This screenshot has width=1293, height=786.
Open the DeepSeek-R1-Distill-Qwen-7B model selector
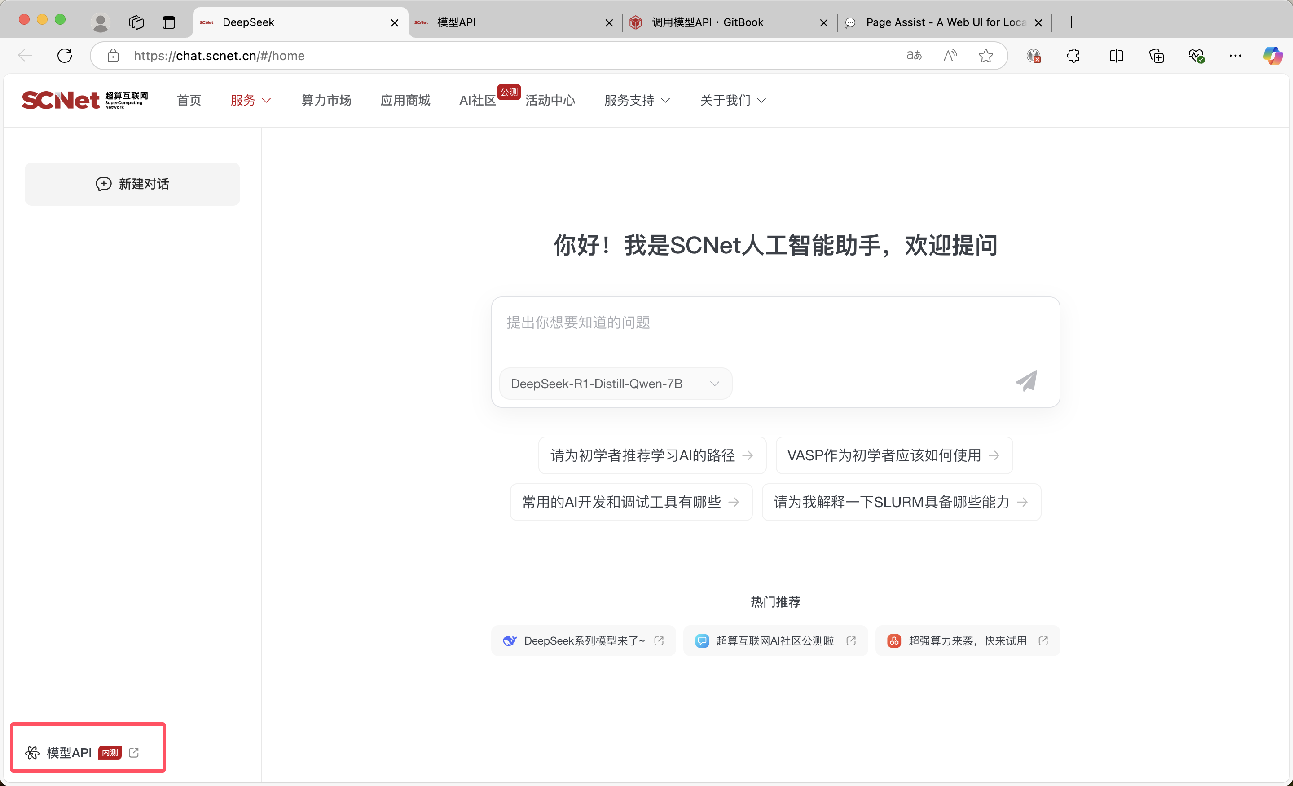click(x=616, y=384)
